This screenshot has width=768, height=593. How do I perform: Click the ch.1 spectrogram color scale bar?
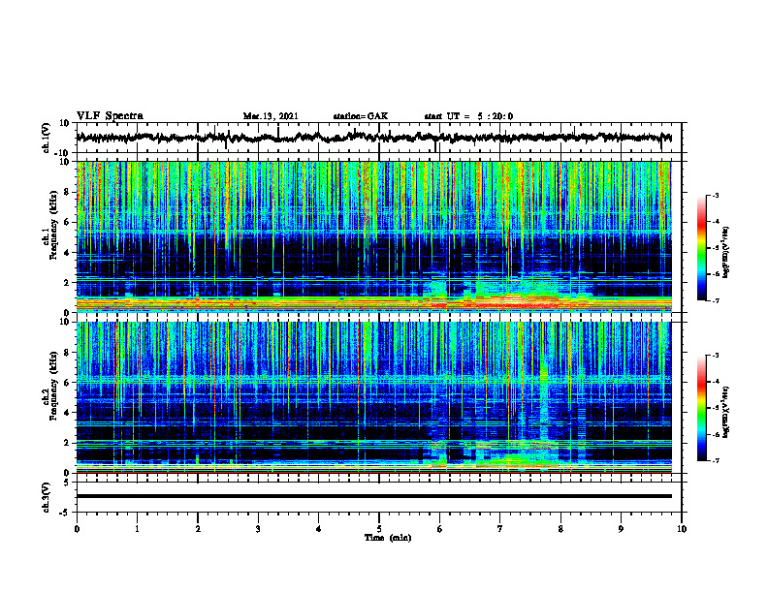(701, 248)
